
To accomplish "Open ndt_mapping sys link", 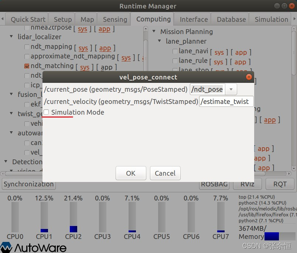I will click(83, 48).
